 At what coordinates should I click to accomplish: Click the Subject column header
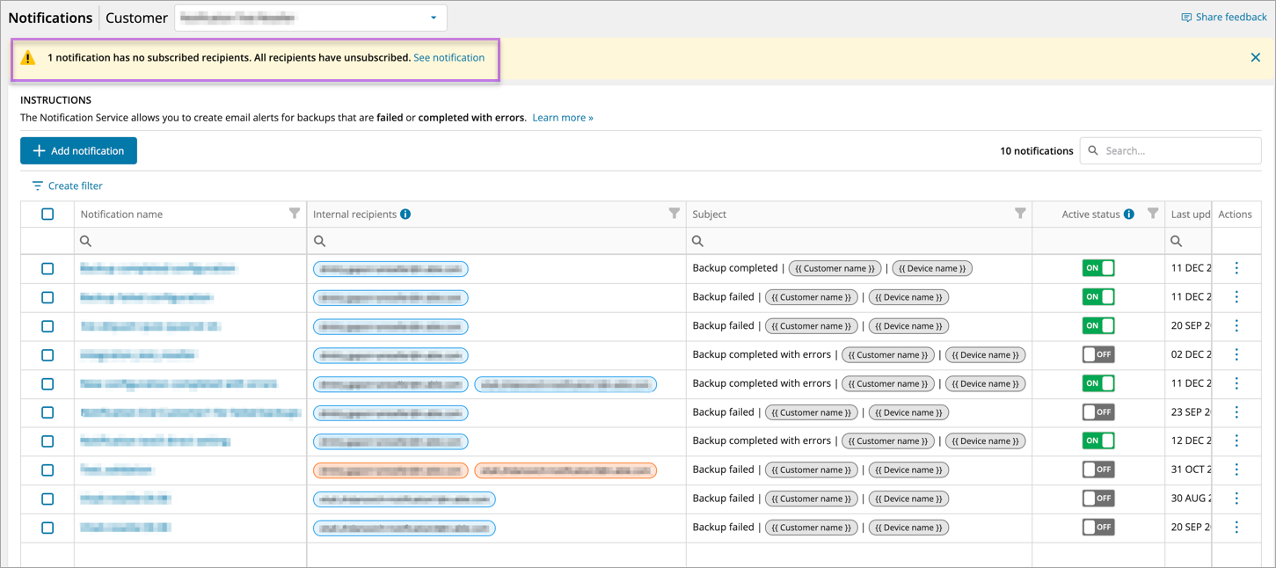coord(709,215)
